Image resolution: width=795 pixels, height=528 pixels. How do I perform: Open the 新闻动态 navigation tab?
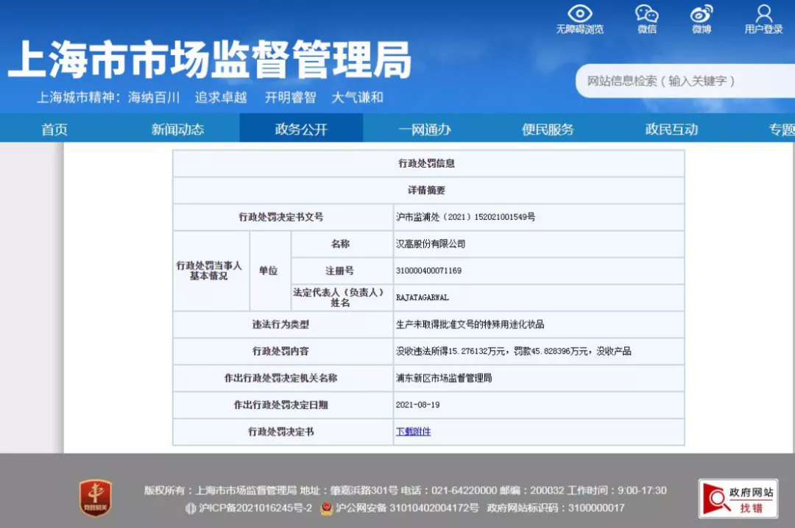177,130
